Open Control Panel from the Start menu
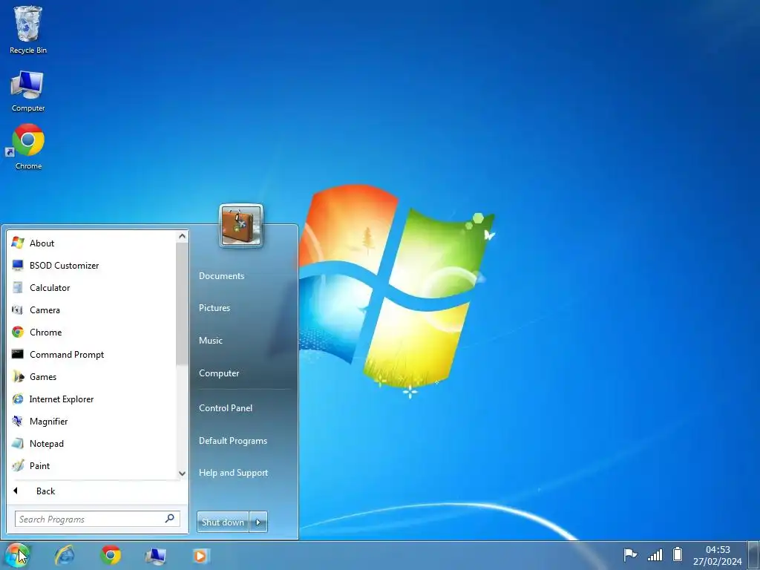The width and height of the screenshot is (760, 570). point(226,408)
